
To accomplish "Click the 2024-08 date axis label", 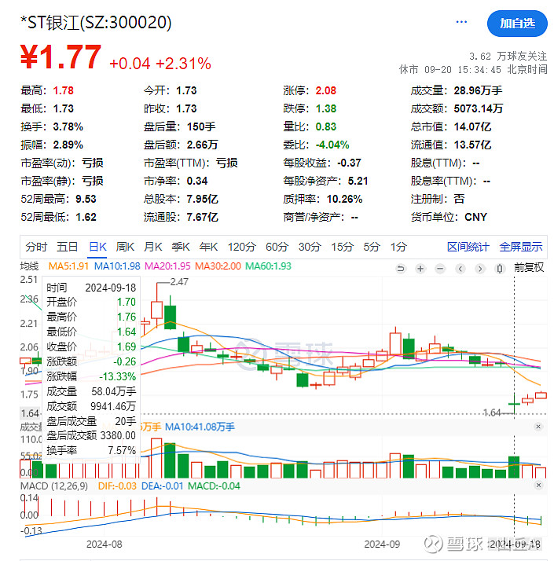I will pos(105,544).
